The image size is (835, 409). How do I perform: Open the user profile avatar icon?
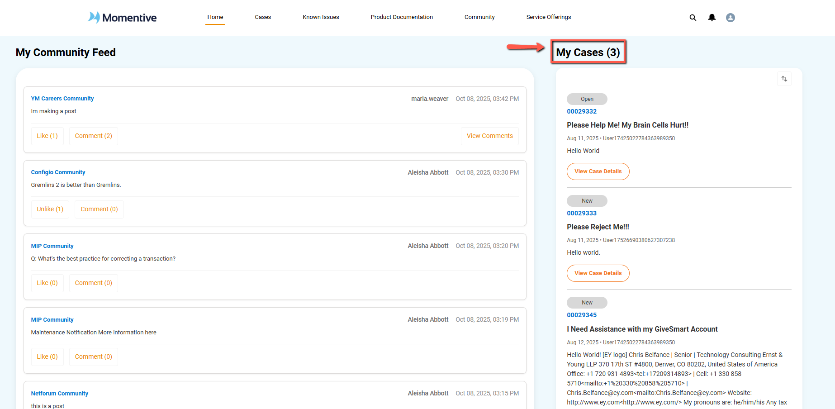click(730, 18)
